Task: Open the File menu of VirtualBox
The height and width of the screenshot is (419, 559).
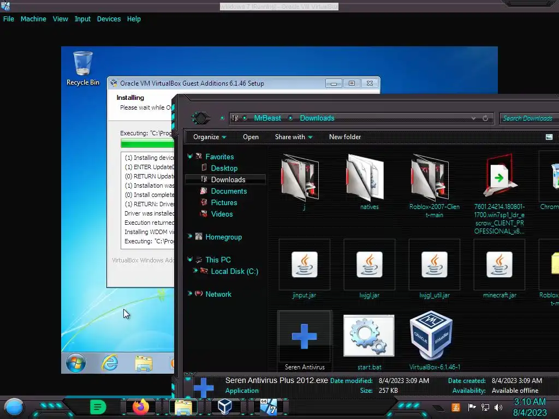Action: click(9, 19)
